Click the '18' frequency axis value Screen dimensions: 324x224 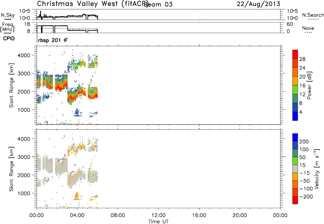pyautogui.click(x=27, y=24)
